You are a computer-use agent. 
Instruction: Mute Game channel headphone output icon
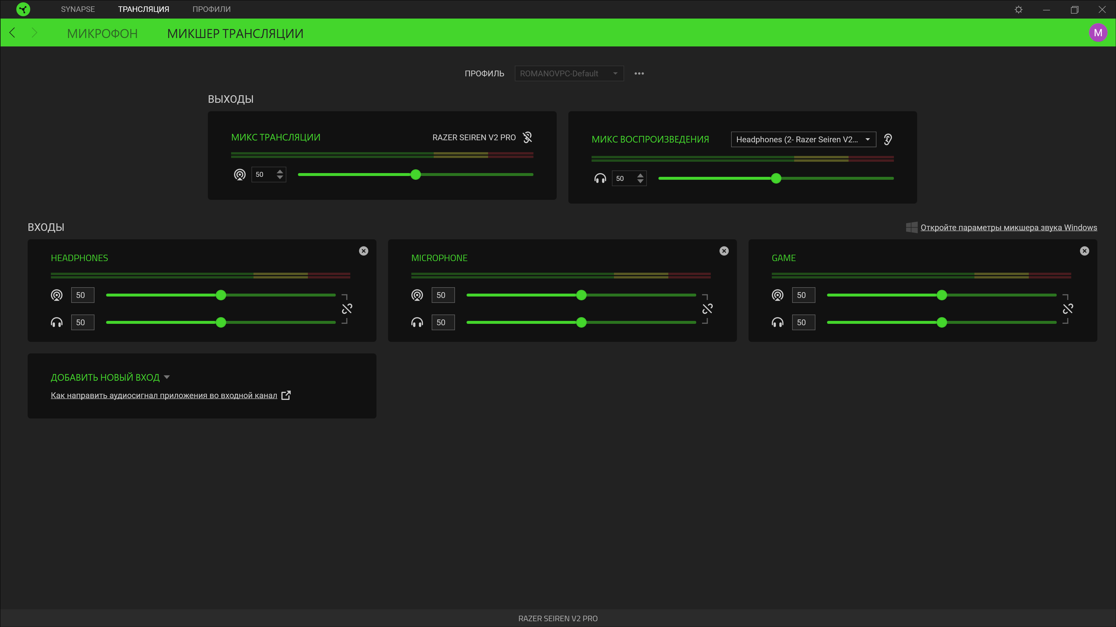point(777,322)
